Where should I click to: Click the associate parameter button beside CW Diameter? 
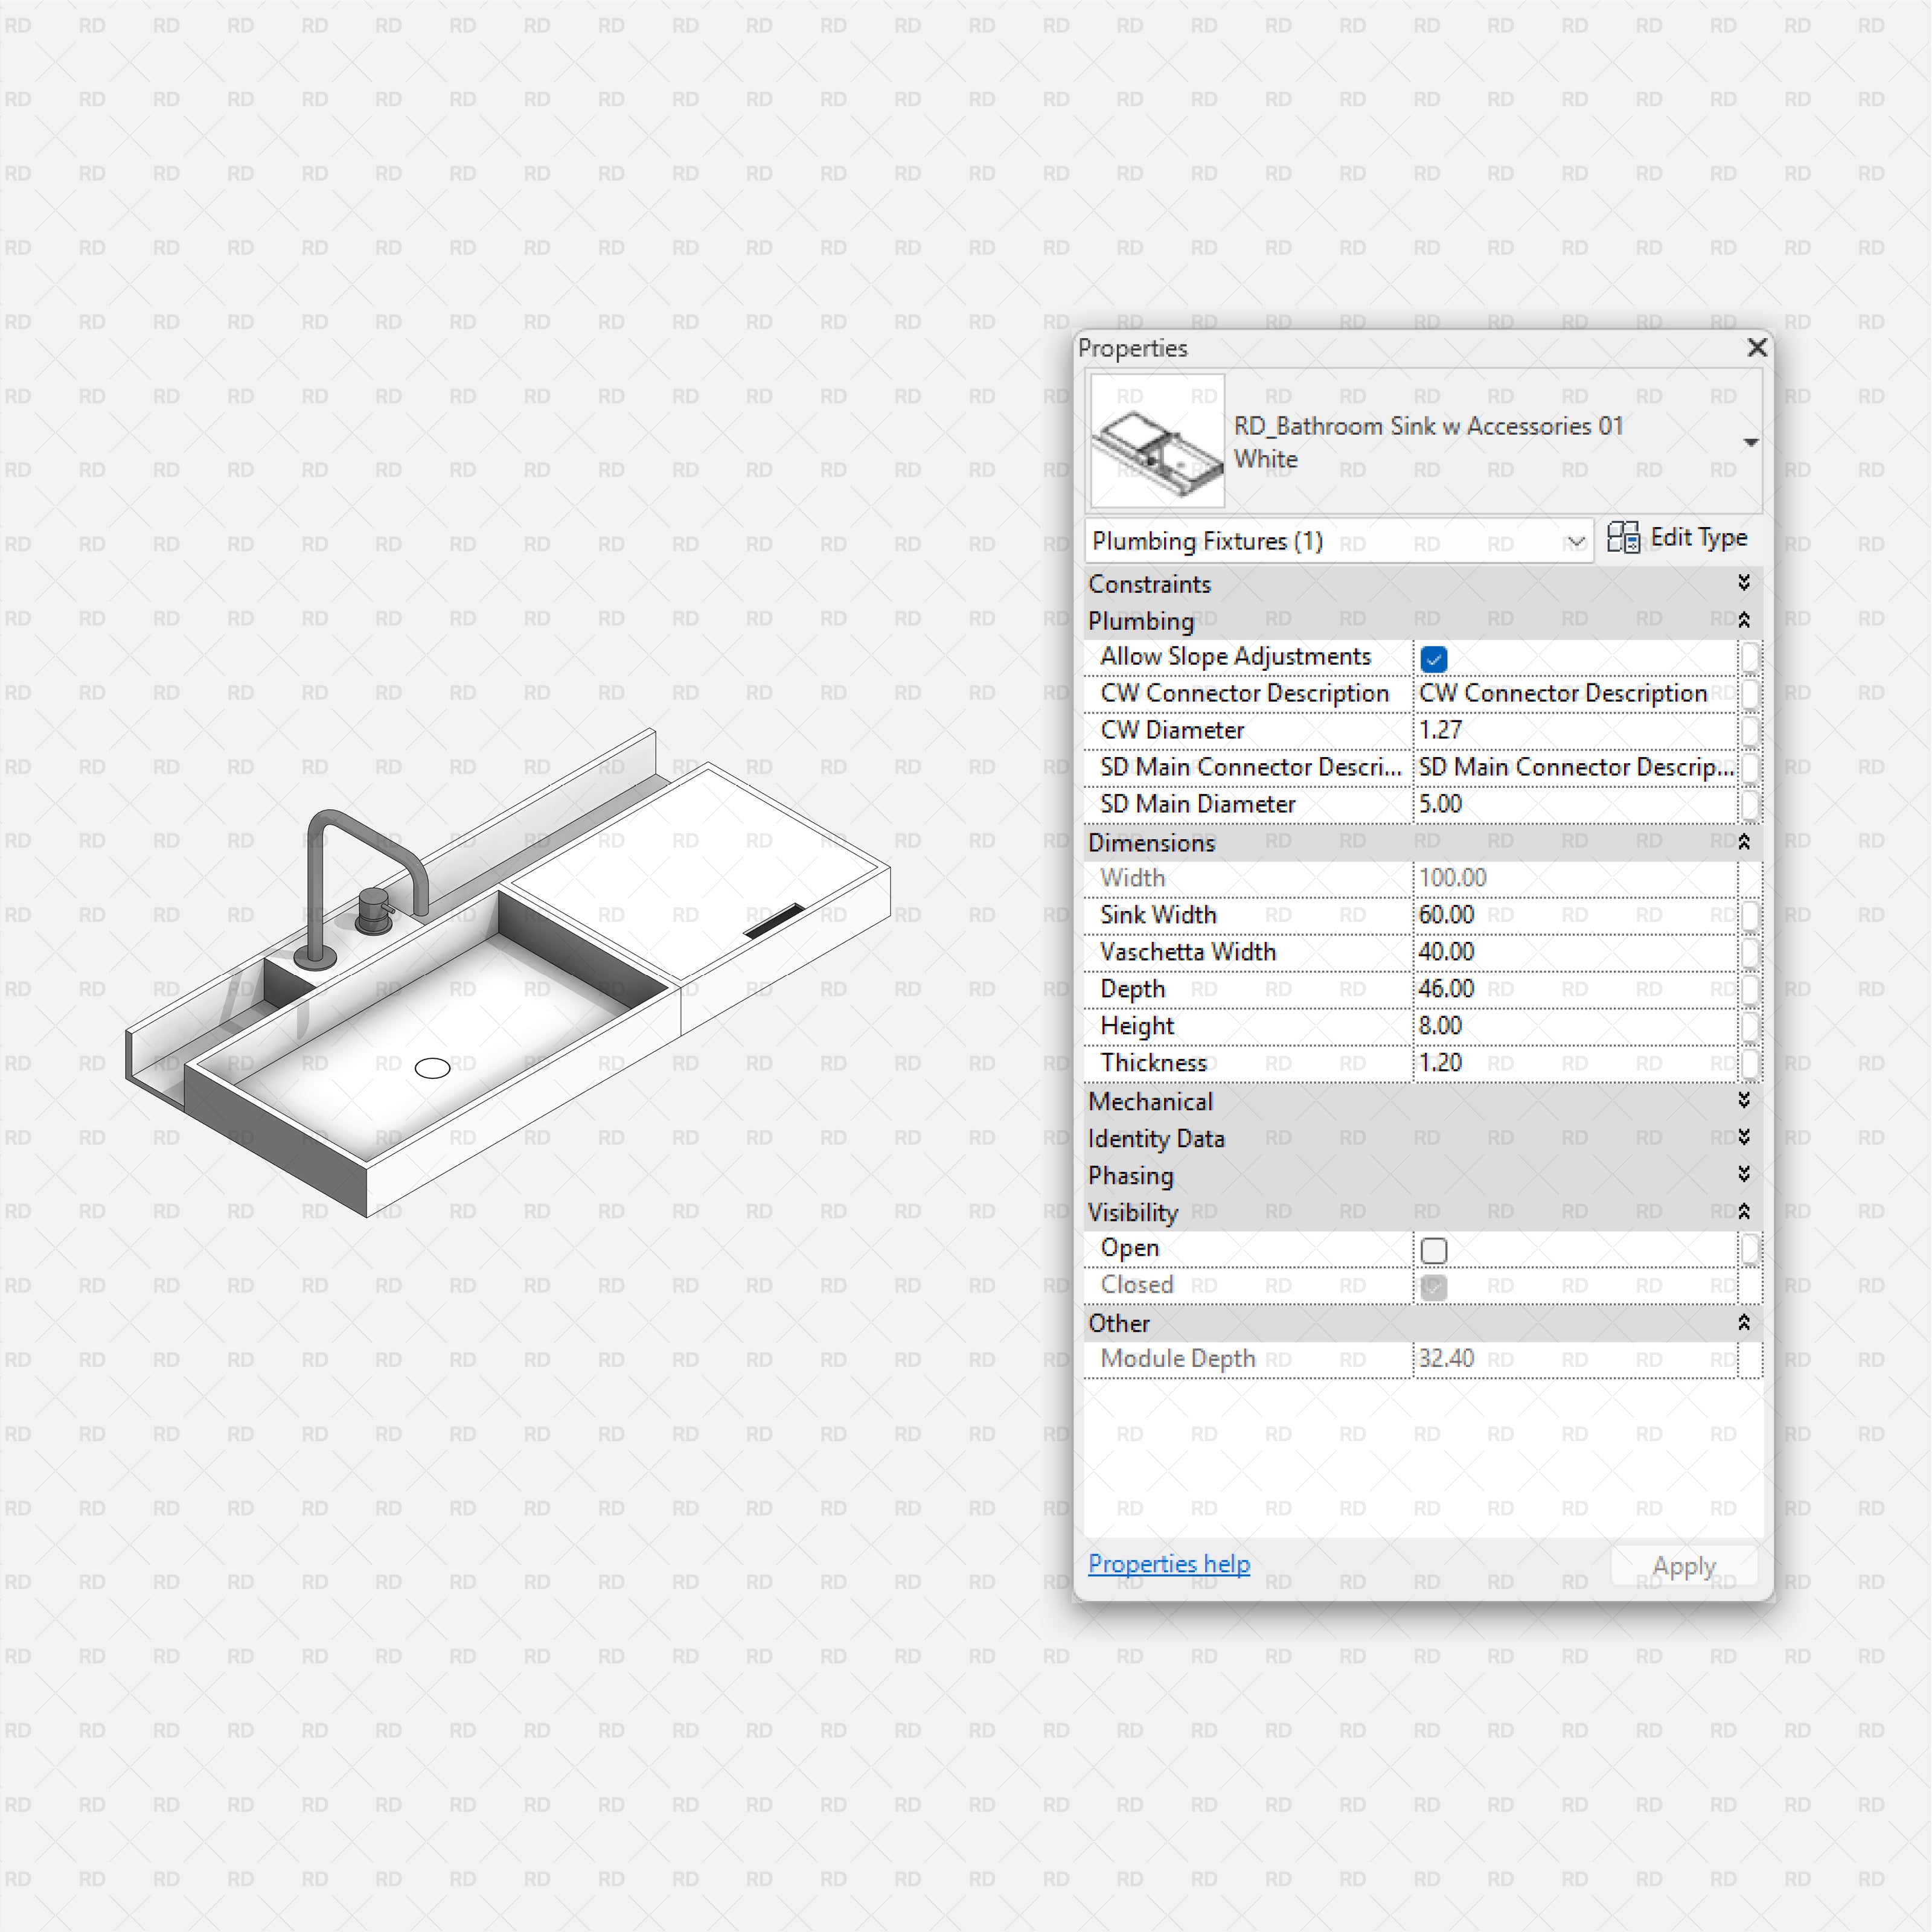click(1751, 731)
